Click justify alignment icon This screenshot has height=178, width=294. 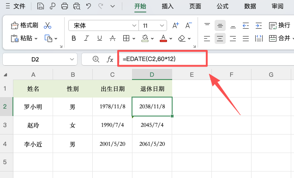[x=246, y=38]
